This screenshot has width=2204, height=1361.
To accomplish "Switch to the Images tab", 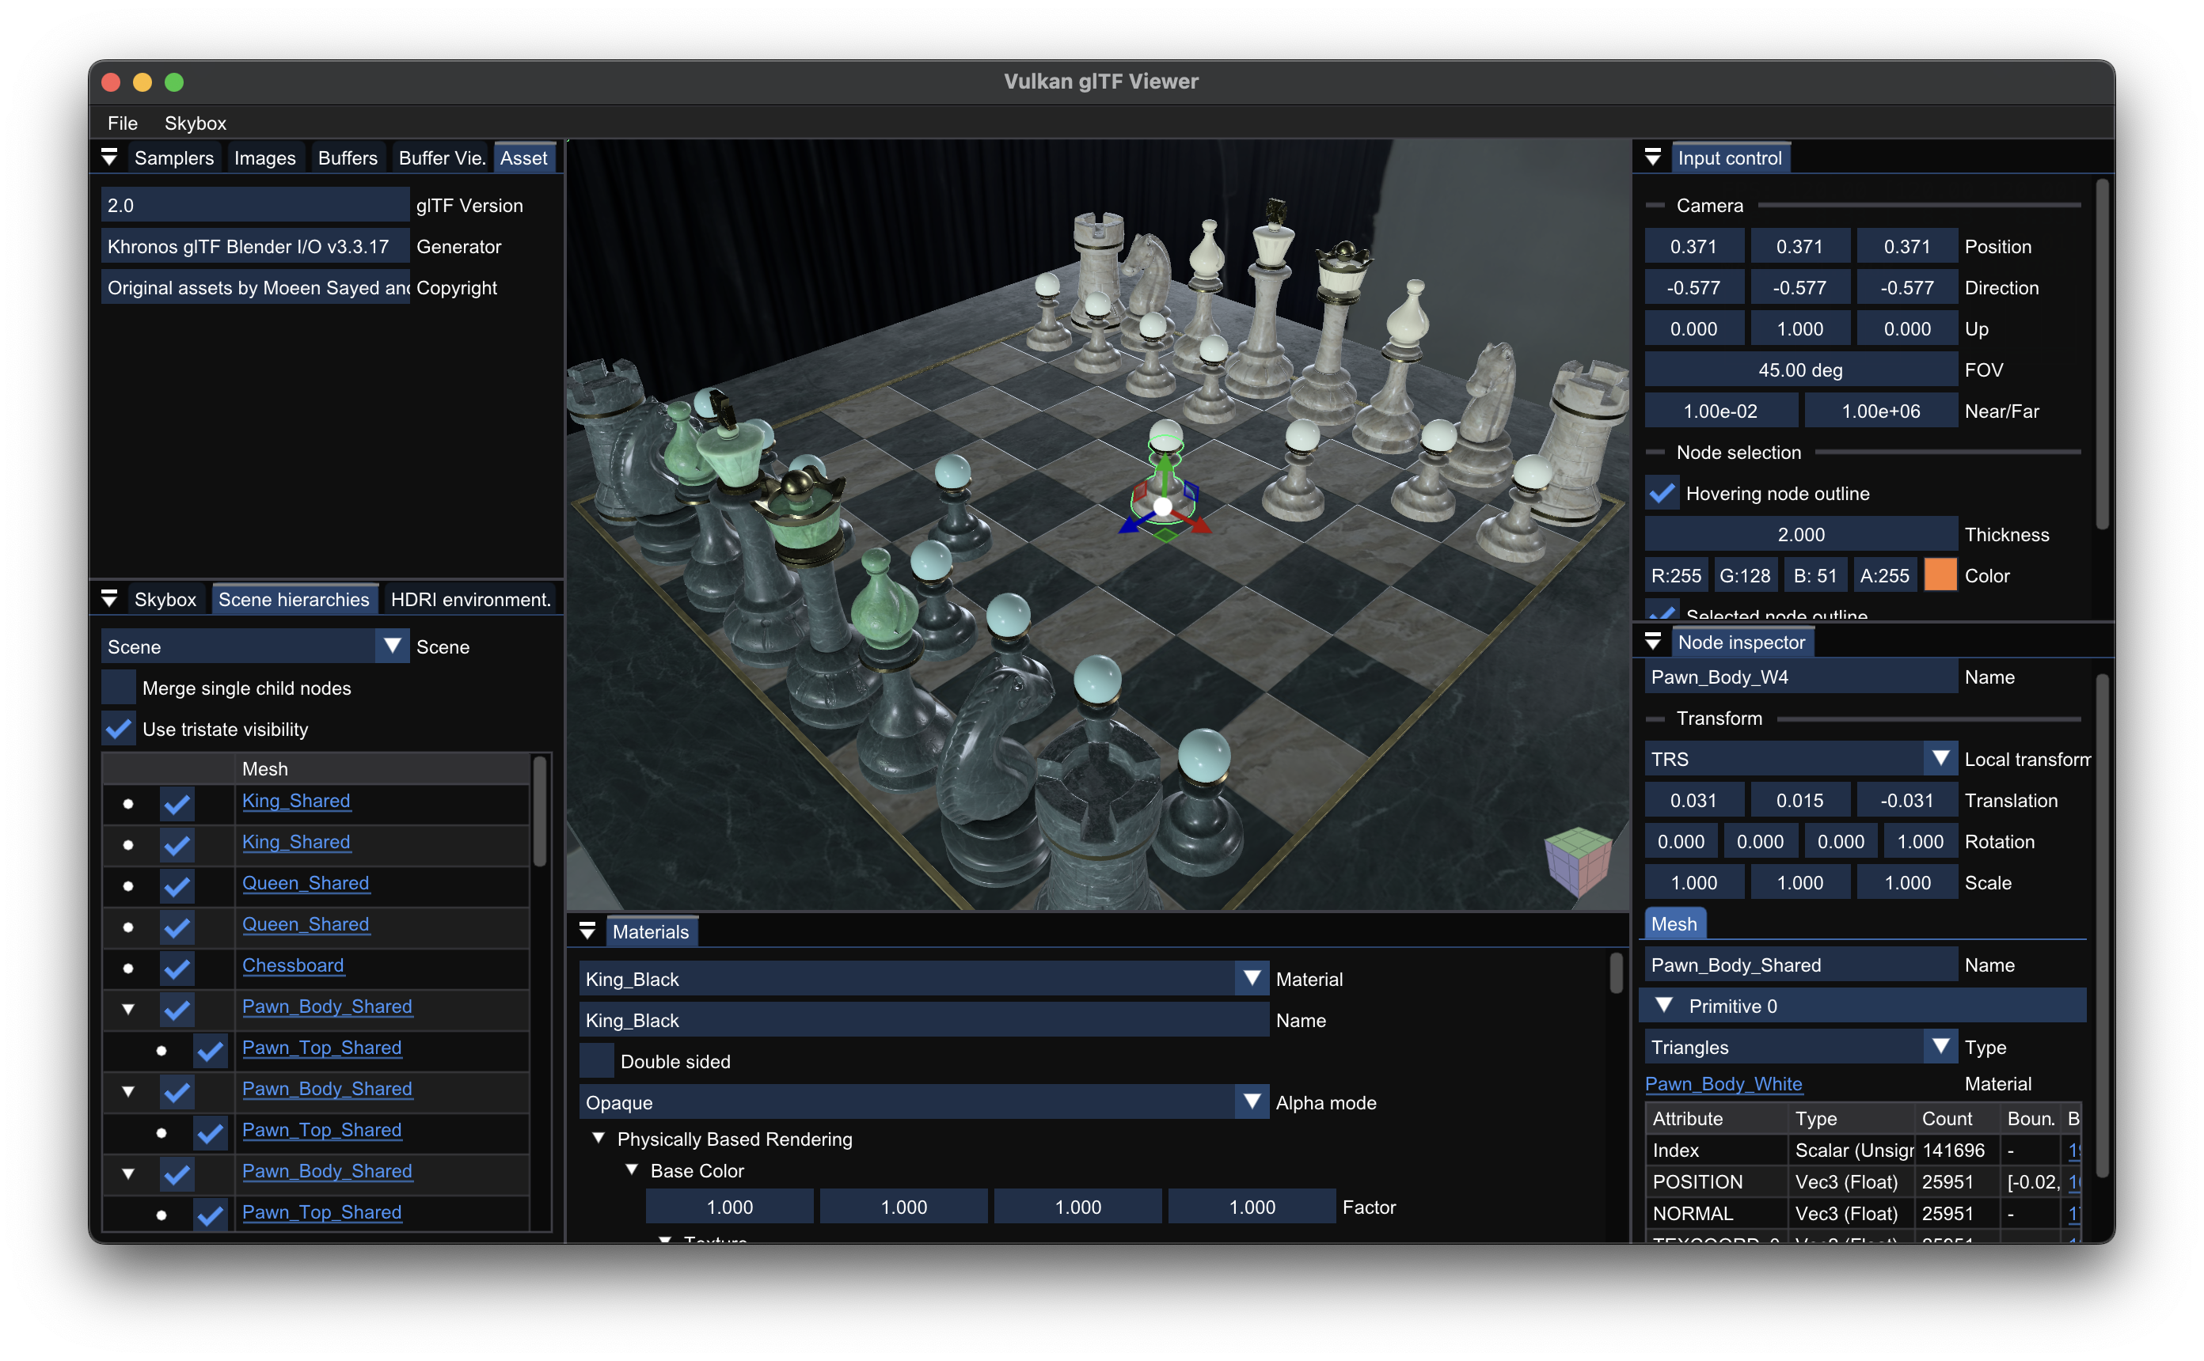I will pos(264,158).
